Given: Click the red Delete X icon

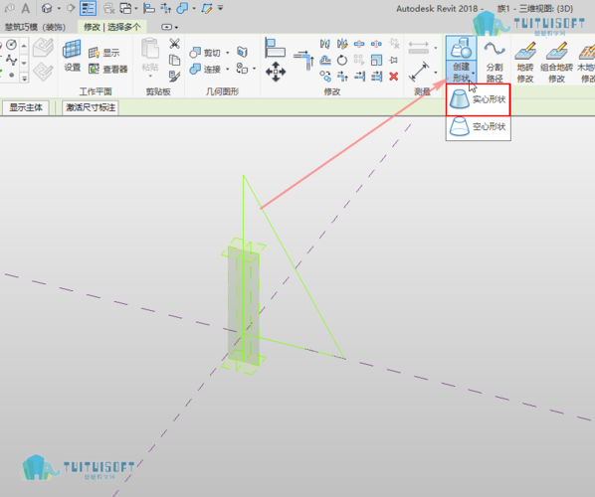Looking at the screenshot, I should (x=394, y=77).
